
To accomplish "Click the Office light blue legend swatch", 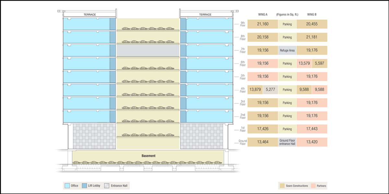I will pyautogui.click(x=67, y=186).
